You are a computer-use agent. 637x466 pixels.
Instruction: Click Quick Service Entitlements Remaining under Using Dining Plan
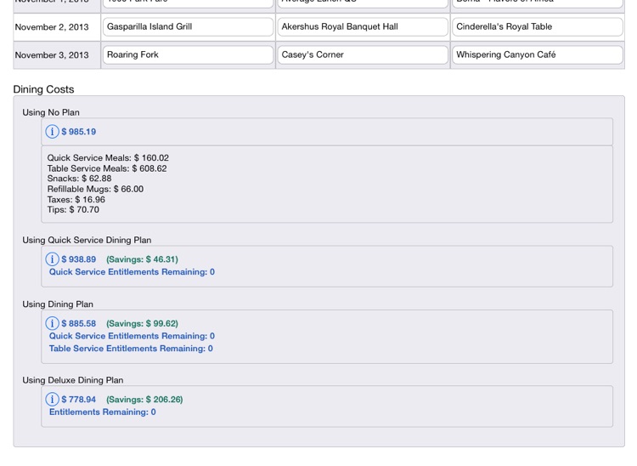[132, 336]
